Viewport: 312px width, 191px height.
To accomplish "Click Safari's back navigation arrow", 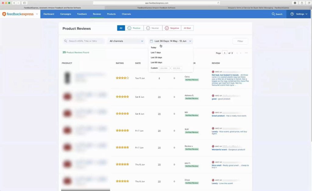I will tap(14, 3).
